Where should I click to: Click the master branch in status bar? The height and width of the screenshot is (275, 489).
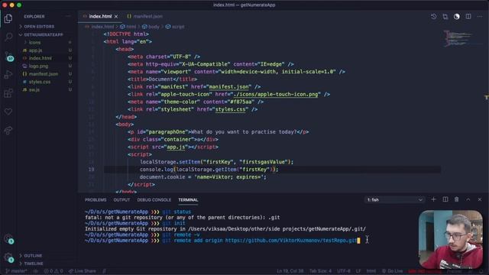pos(17,271)
